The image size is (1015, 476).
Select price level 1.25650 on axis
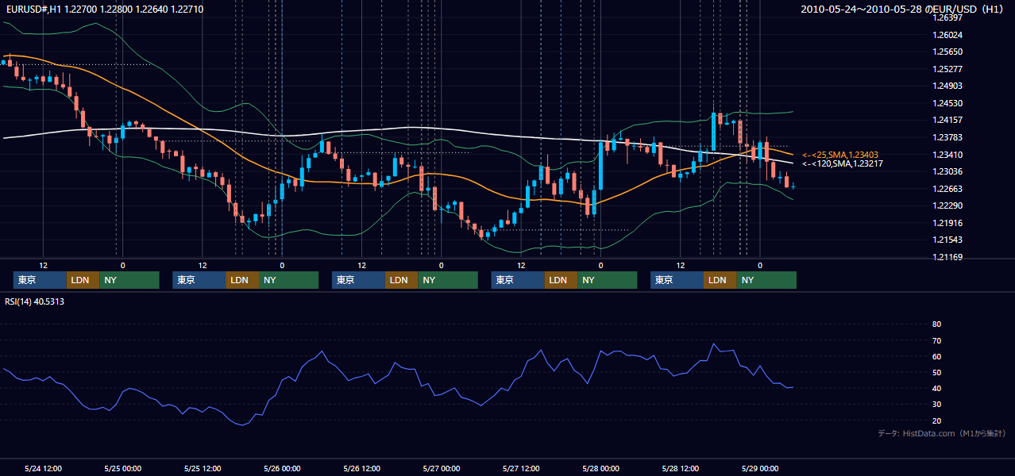click(x=947, y=52)
